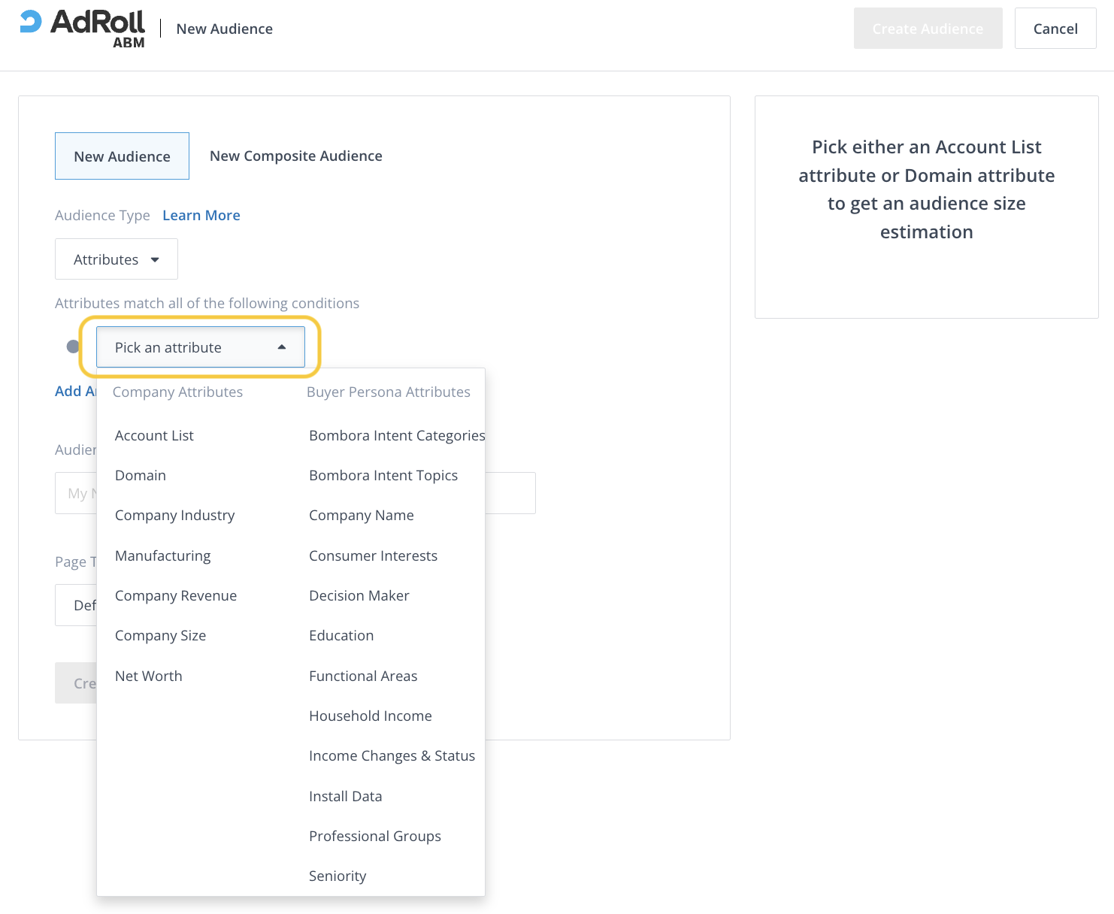Pick Company Industry from the list
This screenshot has height=914, width=1114.
174,515
